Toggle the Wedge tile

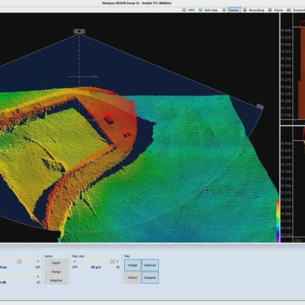coord(133,265)
